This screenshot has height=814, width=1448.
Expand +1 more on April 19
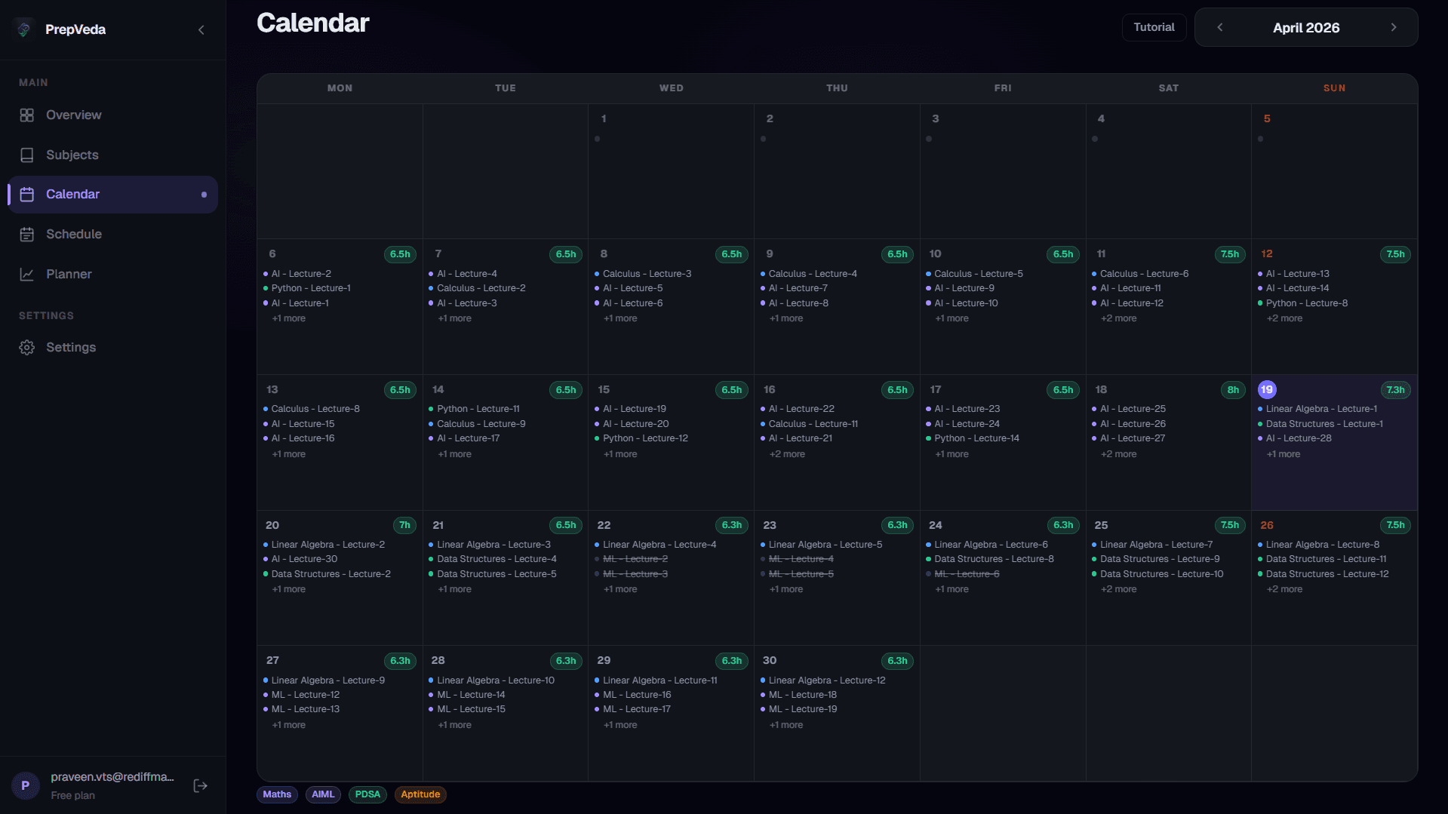(1284, 454)
